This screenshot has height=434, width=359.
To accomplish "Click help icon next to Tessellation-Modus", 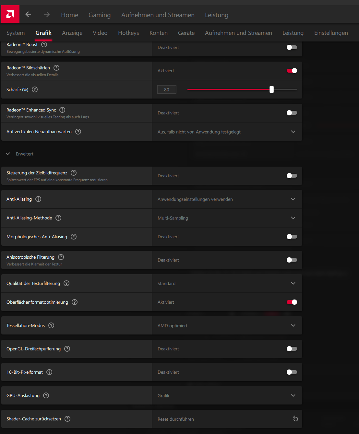I will pos(51,325).
